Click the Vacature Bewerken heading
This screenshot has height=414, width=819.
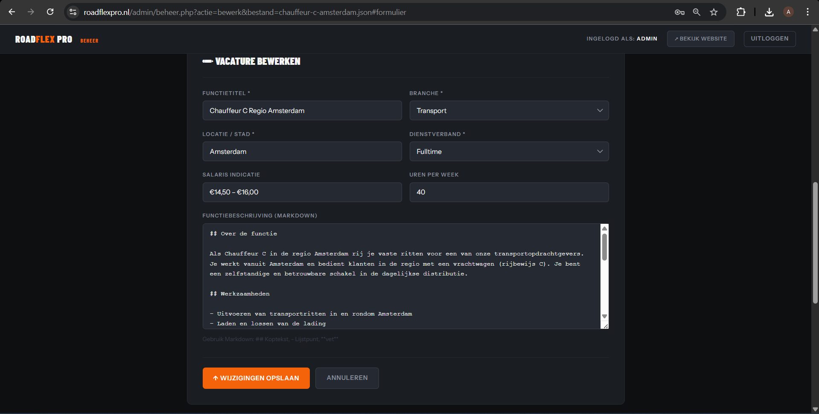tap(258, 61)
